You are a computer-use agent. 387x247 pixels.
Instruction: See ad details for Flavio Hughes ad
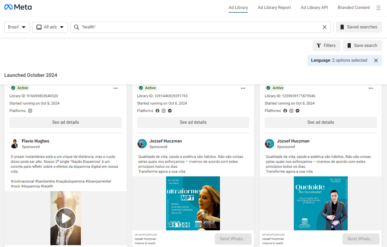click(x=66, y=122)
